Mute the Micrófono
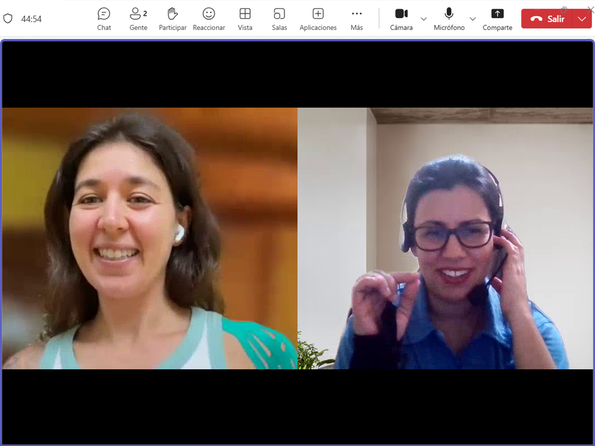Image resolution: width=595 pixels, height=446 pixels. [449, 19]
